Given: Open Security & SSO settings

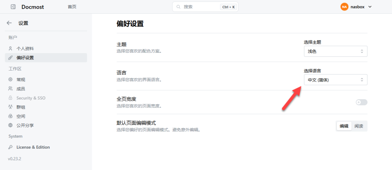Looking at the screenshot, I should (x=46, y=98).
